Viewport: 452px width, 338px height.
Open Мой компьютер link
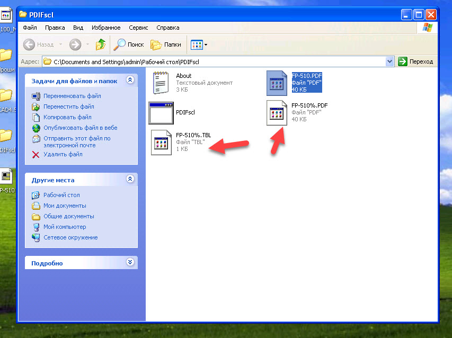65,227
